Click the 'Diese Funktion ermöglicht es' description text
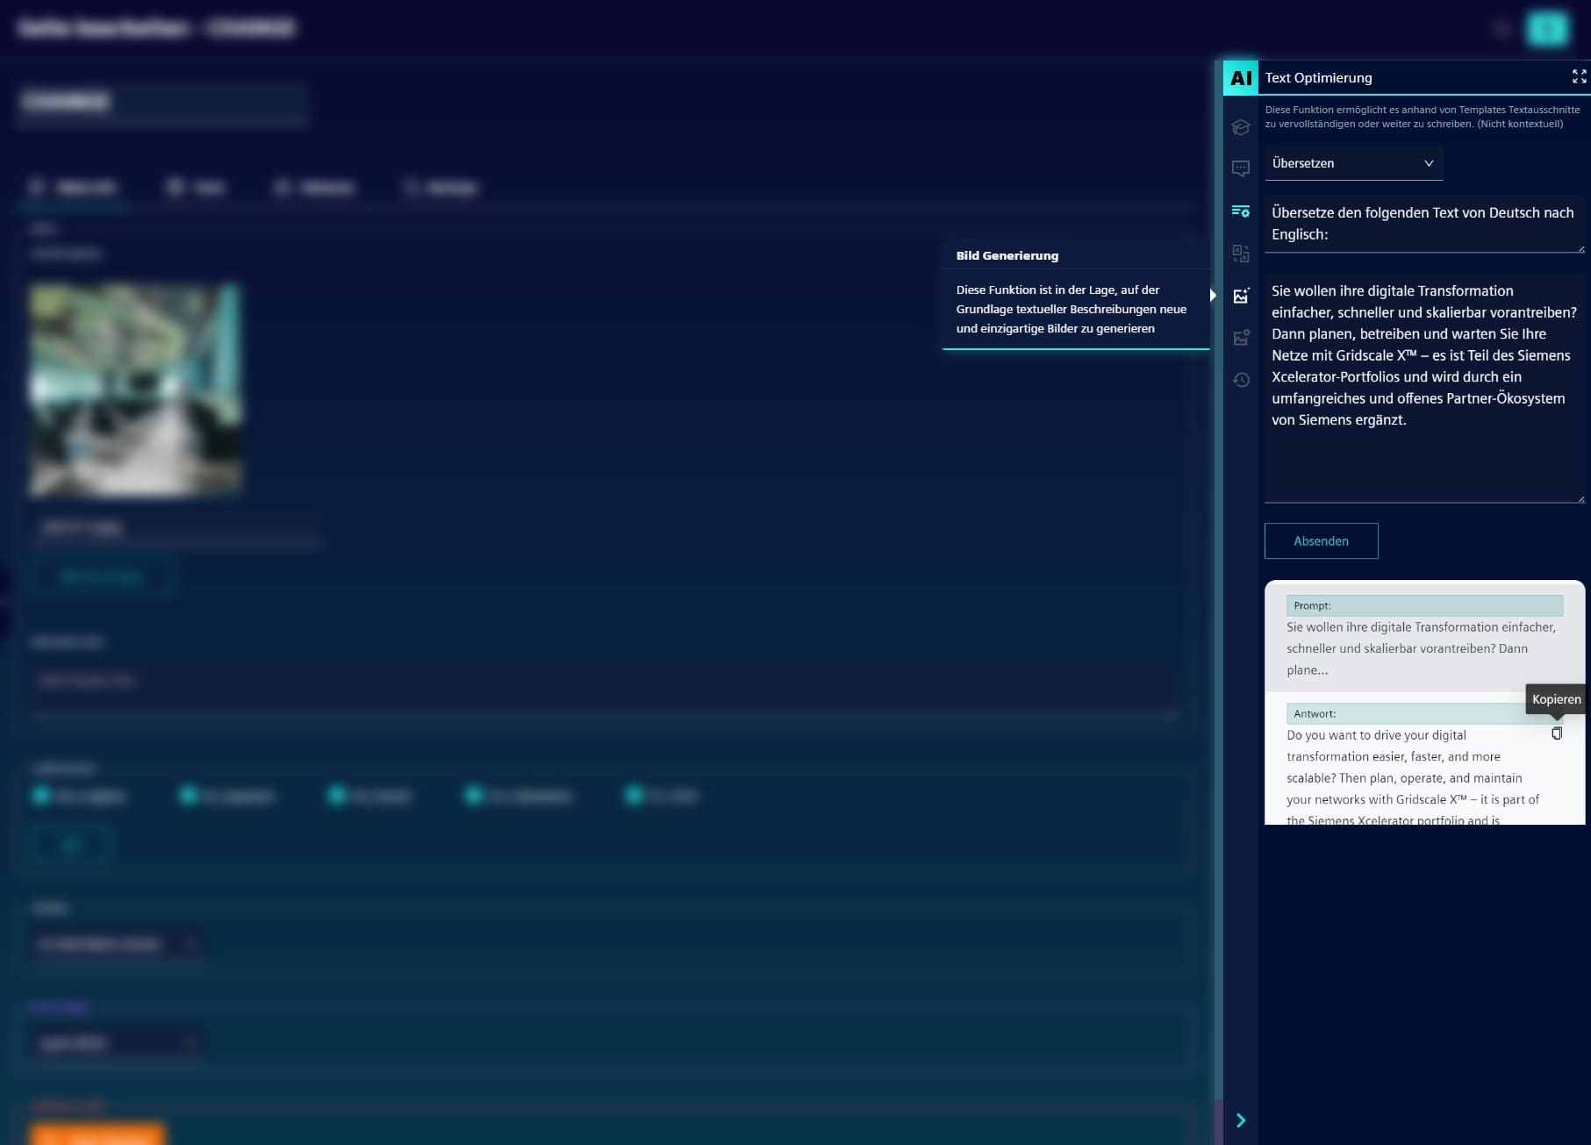 click(x=1423, y=117)
